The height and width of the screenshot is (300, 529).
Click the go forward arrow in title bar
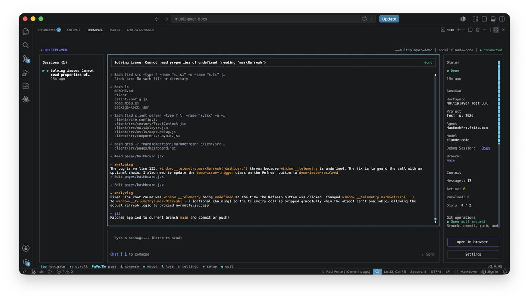pos(166,19)
